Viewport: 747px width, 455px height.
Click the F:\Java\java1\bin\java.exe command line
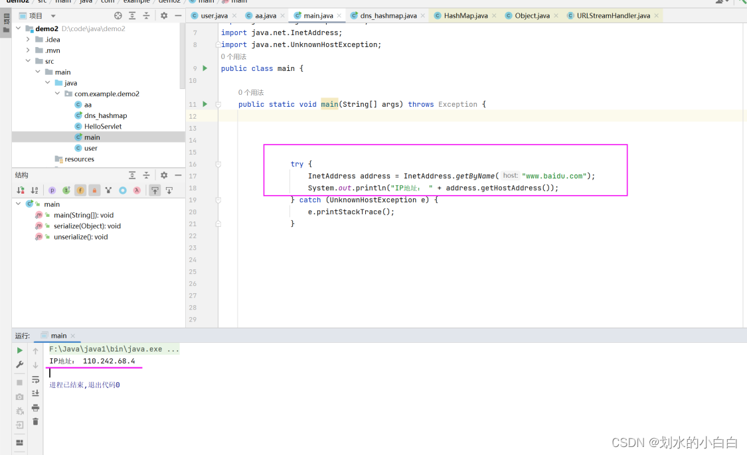pyautogui.click(x=114, y=350)
